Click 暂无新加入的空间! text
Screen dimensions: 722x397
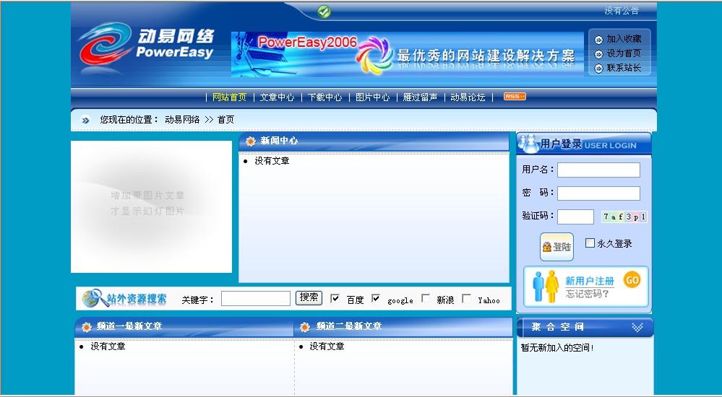(557, 348)
